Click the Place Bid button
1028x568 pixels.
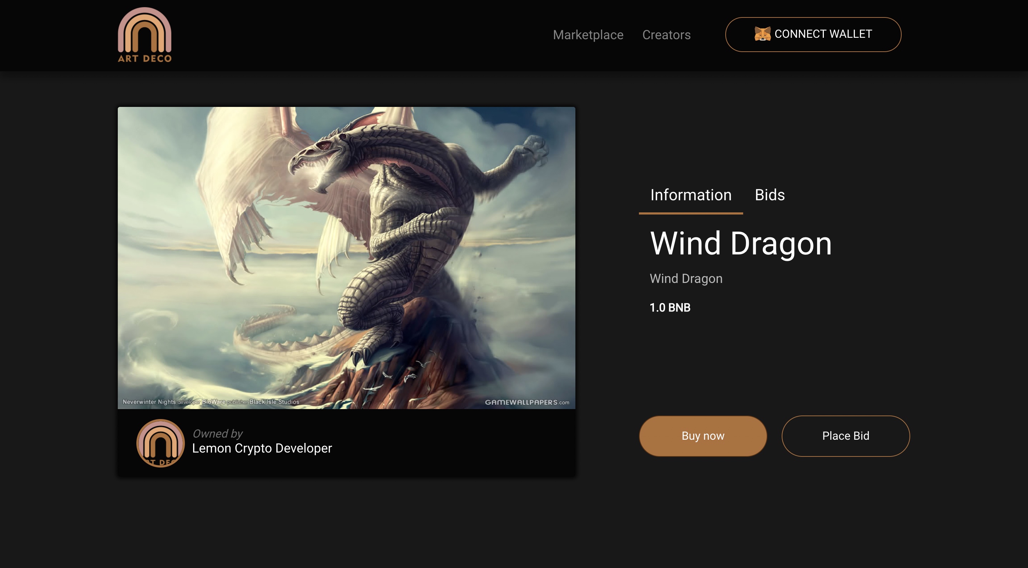tap(845, 436)
